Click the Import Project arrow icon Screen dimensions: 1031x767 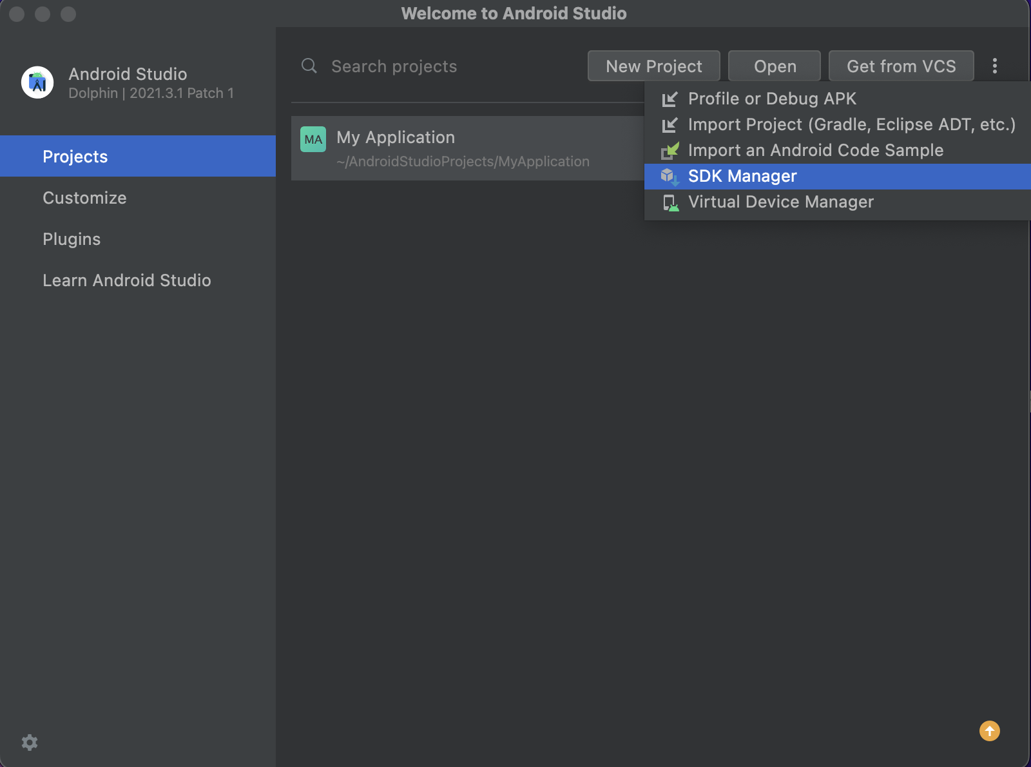pyautogui.click(x=670, y=124)
